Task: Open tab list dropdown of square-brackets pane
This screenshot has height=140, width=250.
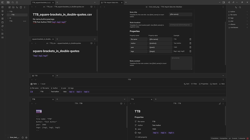Action: 95,39
